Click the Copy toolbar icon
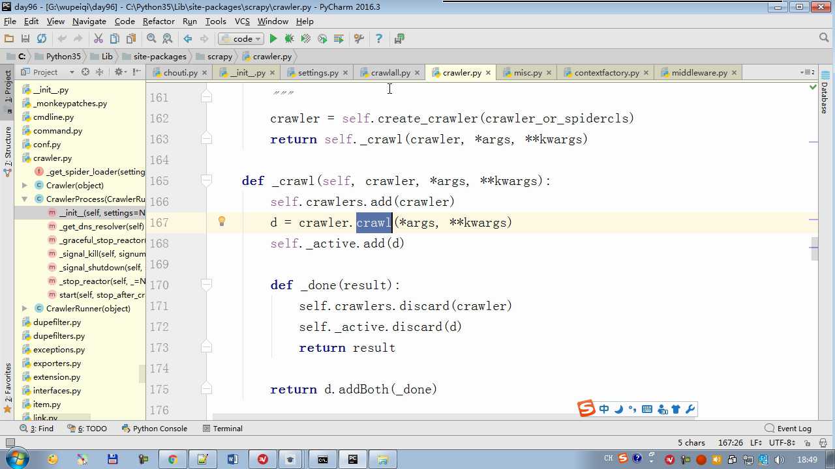 (x=115, y=39)
